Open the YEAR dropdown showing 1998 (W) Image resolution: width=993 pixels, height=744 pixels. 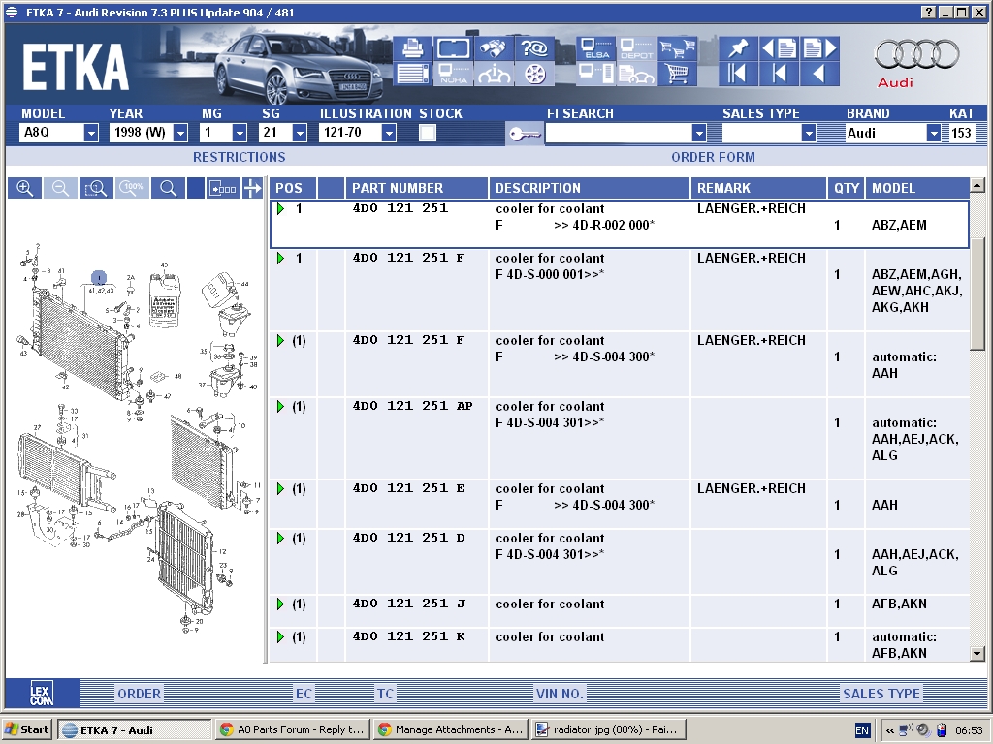coord(180,133)
